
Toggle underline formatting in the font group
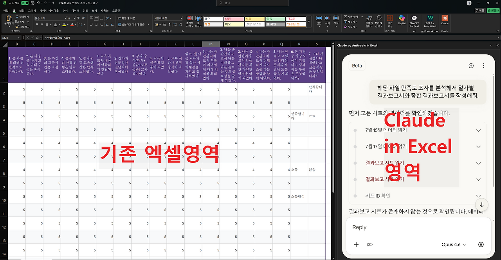pyautogui.click(x=47, y=25)
